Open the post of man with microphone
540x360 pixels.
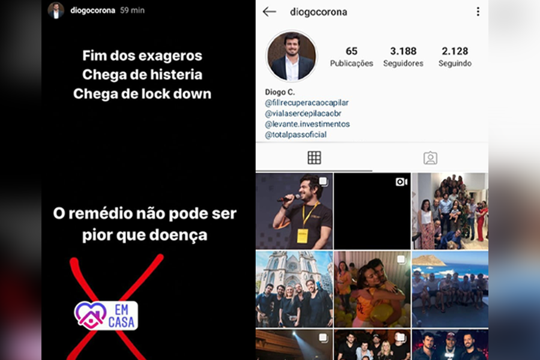[294, 211]
